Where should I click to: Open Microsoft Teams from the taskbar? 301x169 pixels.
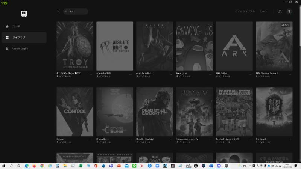[111, 166]
